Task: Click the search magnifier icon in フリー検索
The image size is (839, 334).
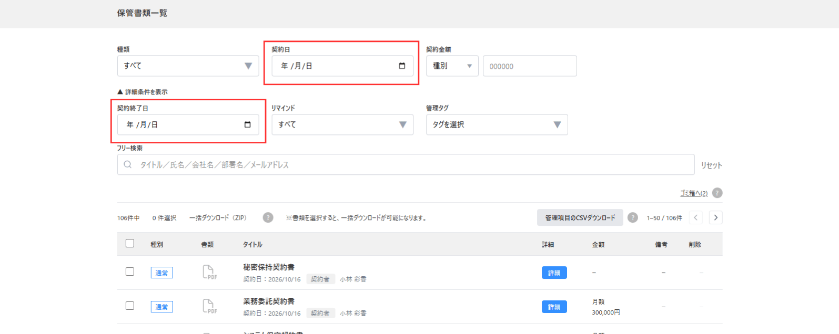Action: (127, 164)
